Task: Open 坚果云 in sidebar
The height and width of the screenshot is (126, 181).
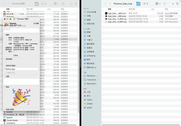Action: click(x=88, y=48)
